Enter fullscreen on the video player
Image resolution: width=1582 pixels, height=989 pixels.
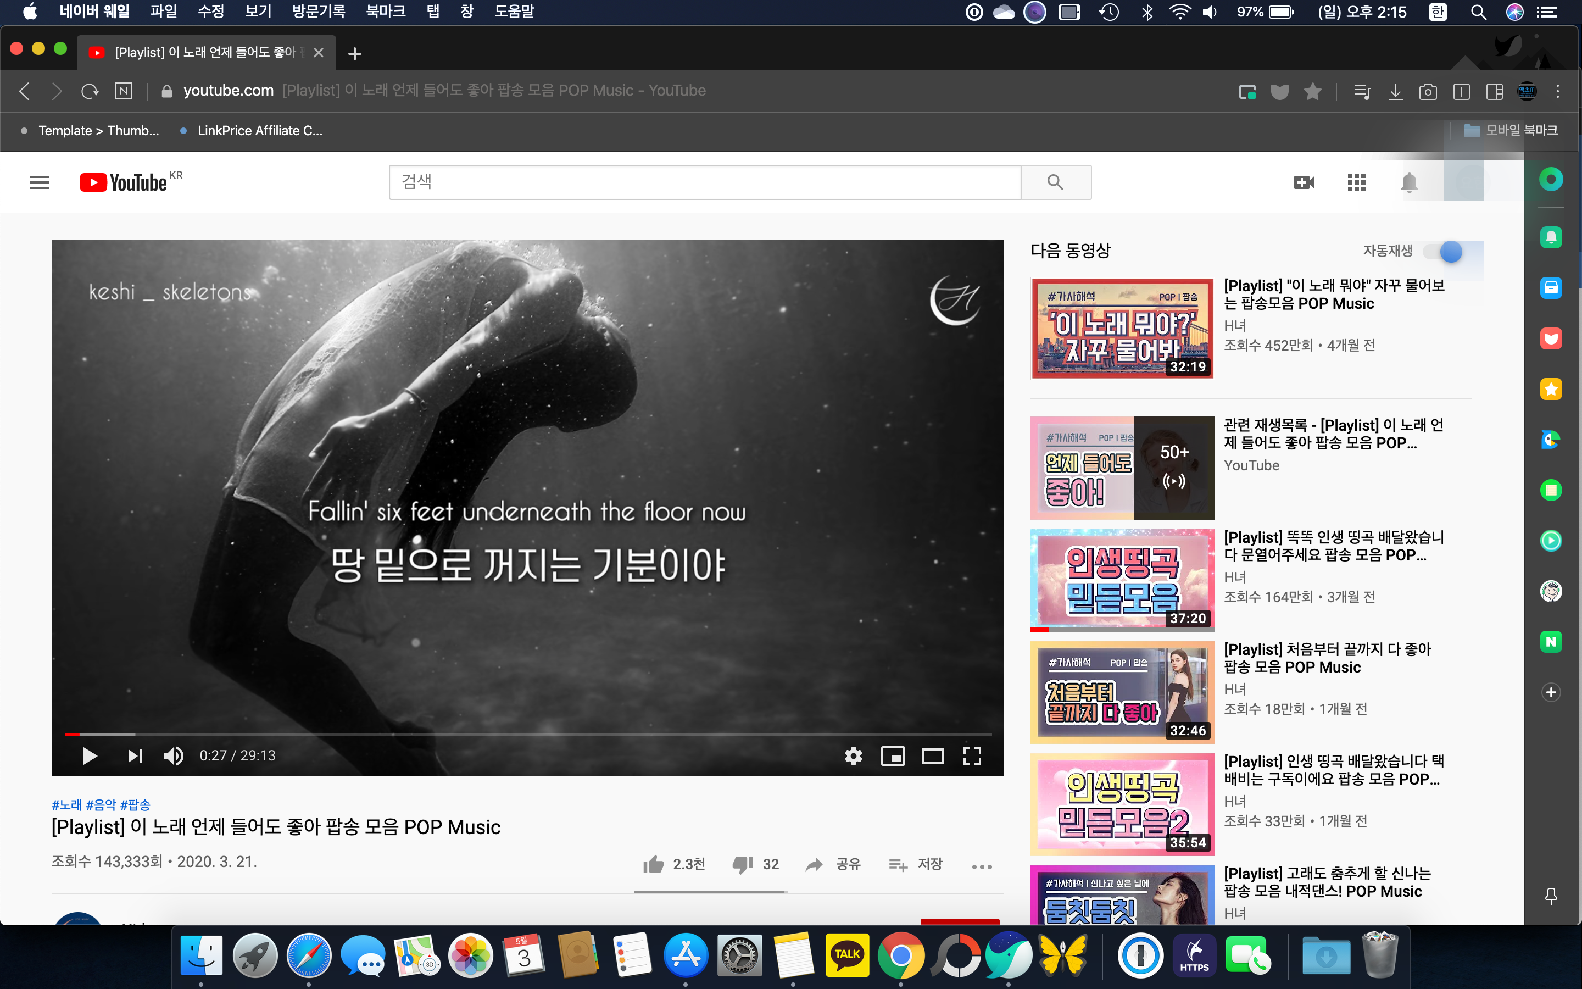(x=972, y=756)
